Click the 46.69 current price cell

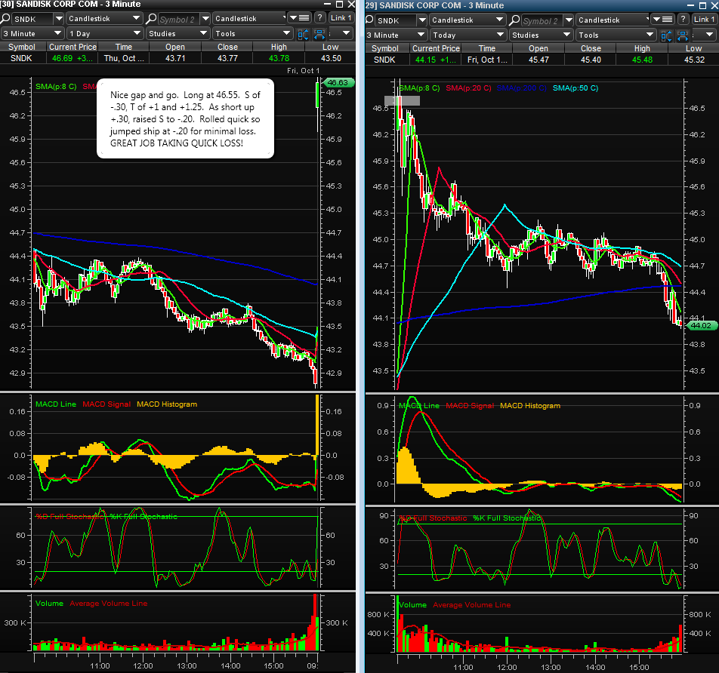[73, 58]
